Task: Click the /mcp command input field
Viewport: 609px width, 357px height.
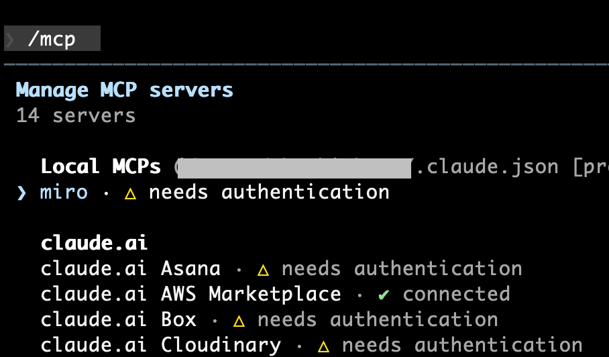Action: point(52,40)
